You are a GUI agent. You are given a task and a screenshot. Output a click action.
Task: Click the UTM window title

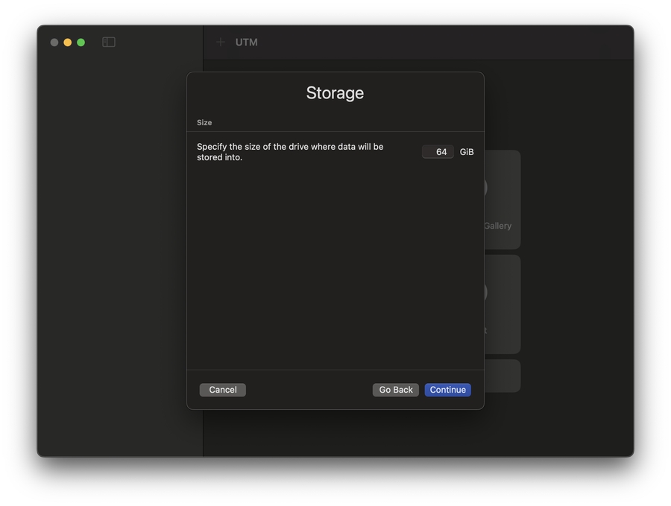coord(247,42)
